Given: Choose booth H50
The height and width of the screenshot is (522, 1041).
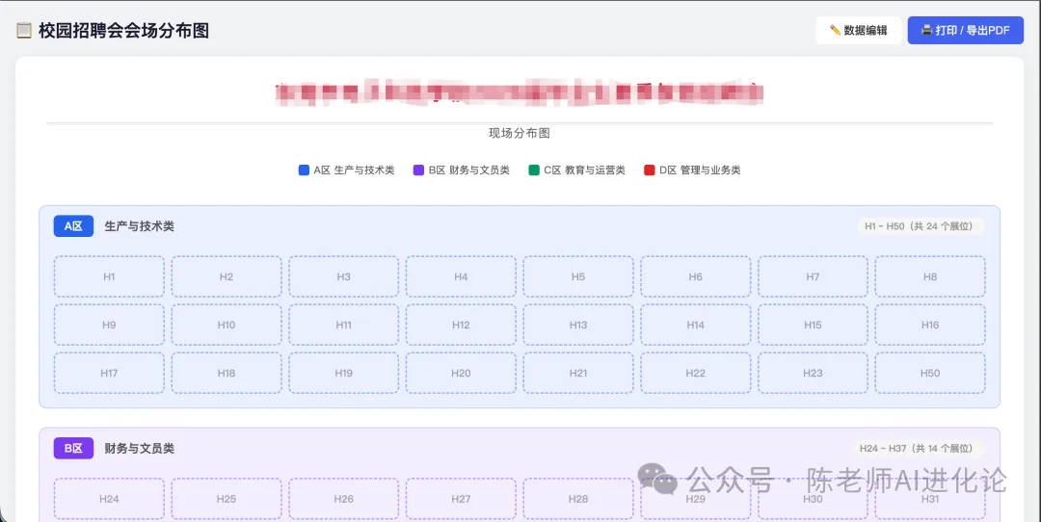Looking at the screenshot, I should point(930,374).
